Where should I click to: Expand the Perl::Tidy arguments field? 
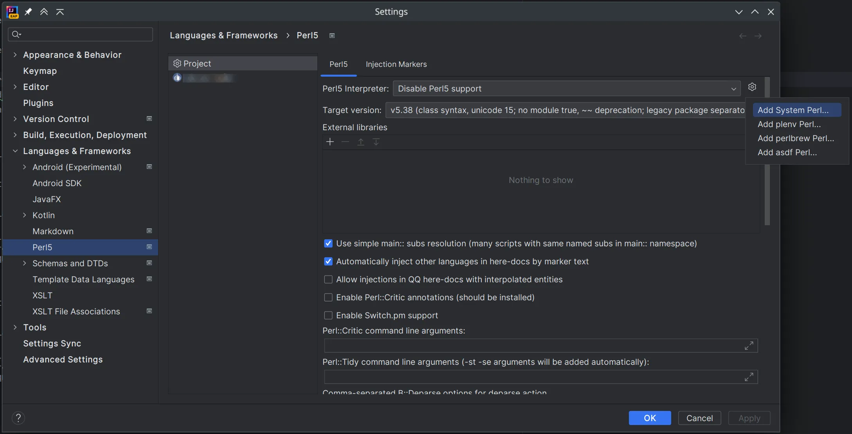749,377
